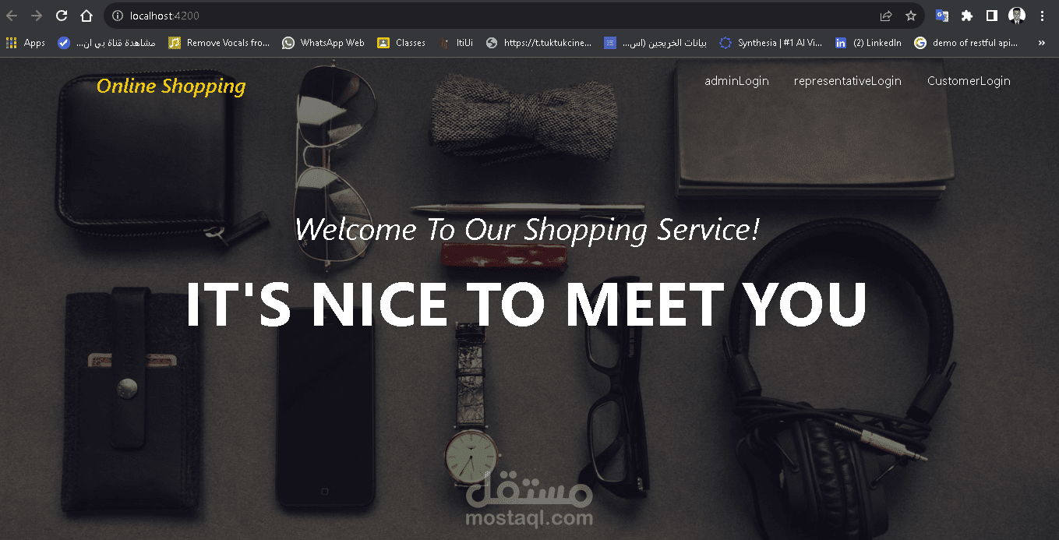Image resolution: width=1059 pixels, height=540 pixels.
Task: Open the WhatsApp Web bookmark icon
Action: click(x=288, y=43)
